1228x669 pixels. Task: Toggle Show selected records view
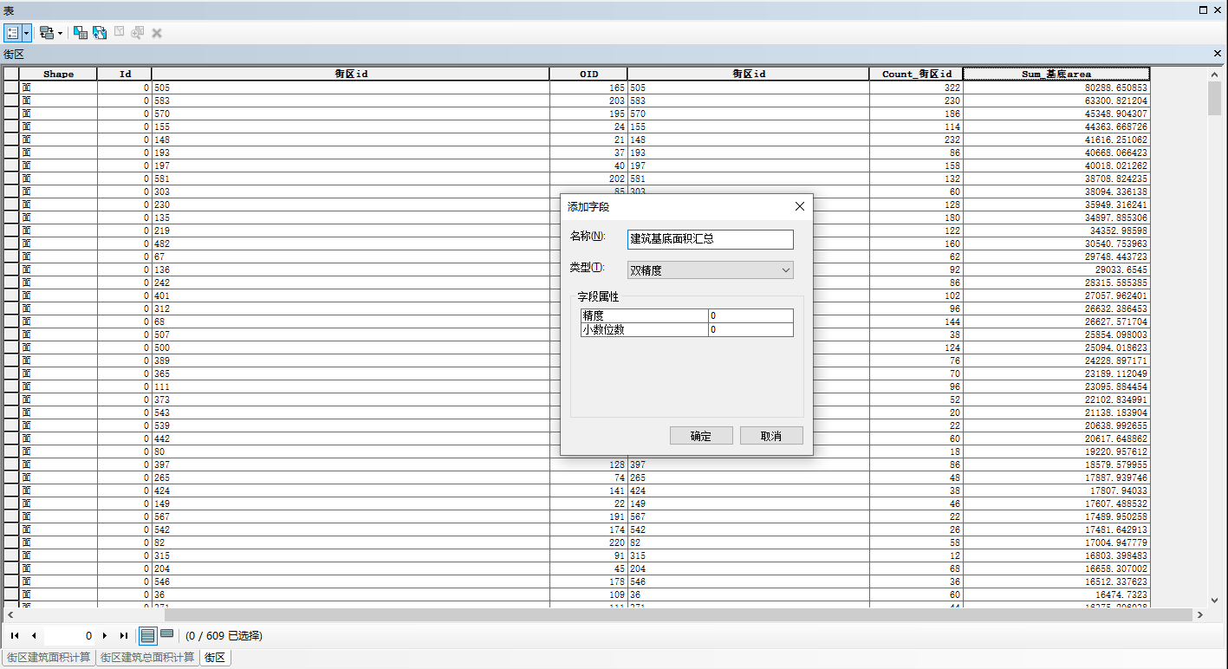(166, 635)
